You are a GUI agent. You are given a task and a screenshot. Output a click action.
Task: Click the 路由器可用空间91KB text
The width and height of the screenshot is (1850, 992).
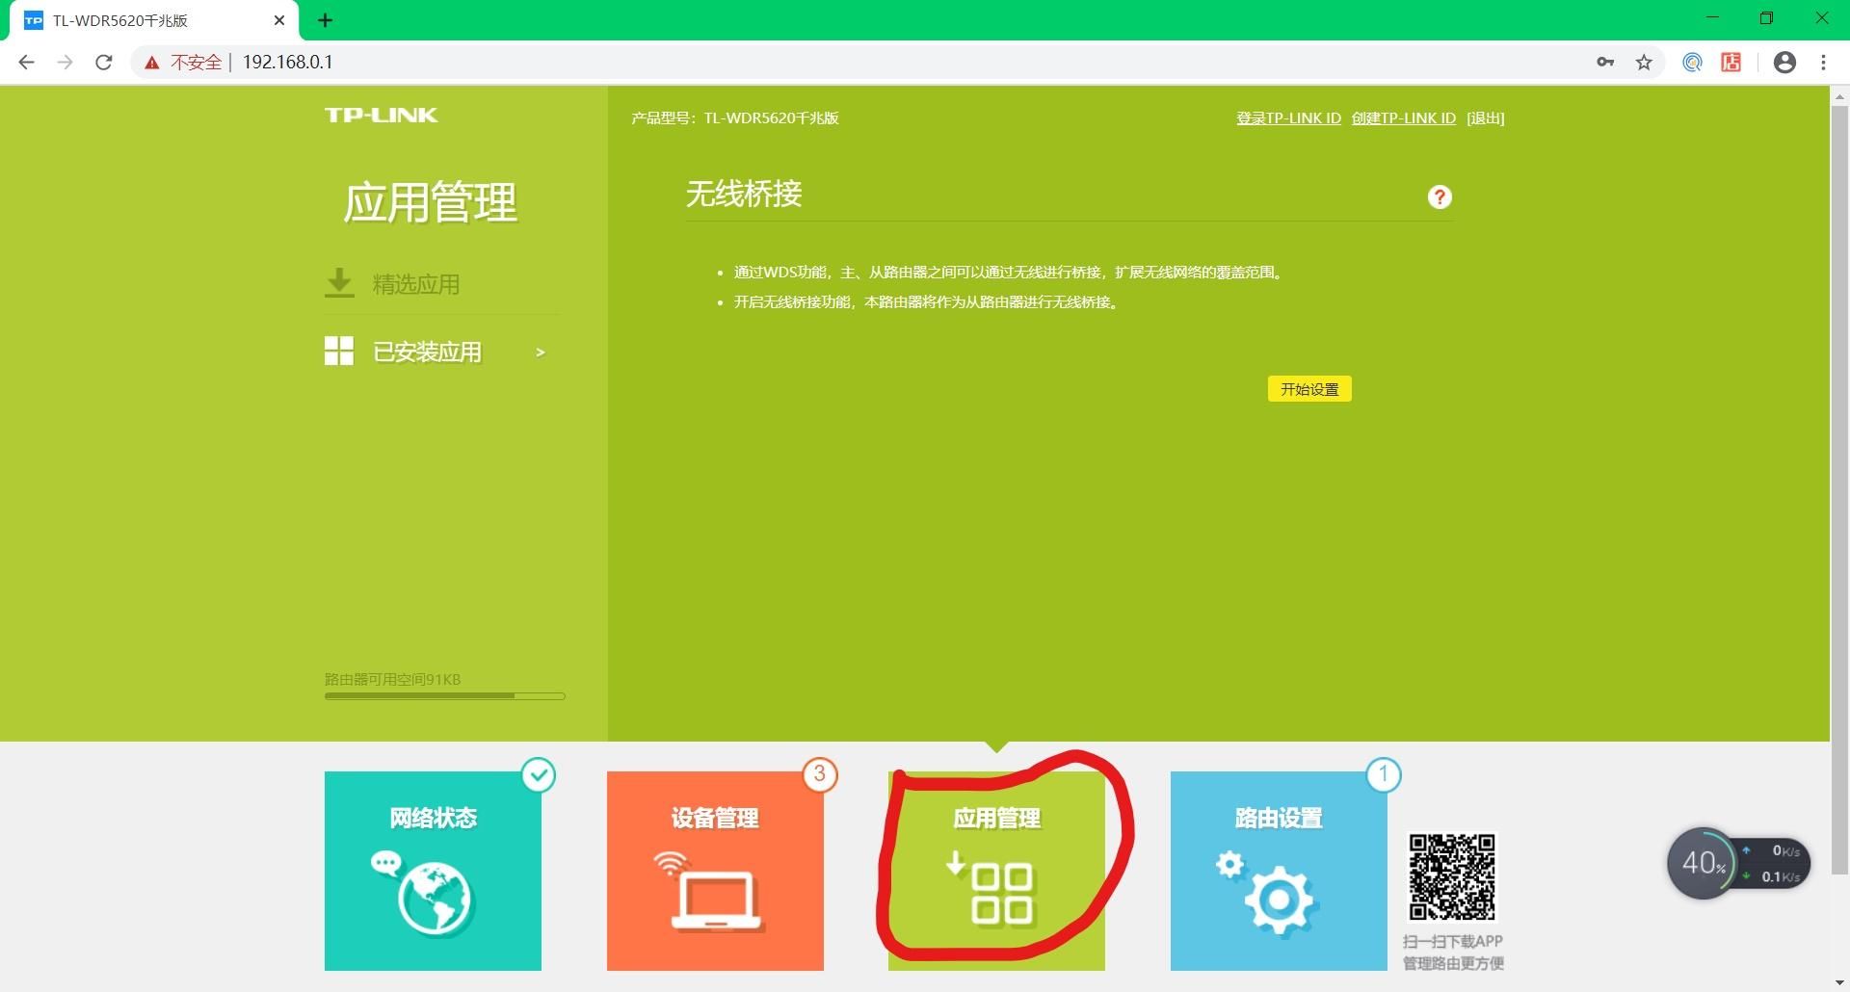[x=392, y=679]
